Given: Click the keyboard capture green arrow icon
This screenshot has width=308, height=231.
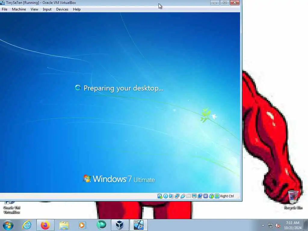Looking at the screenshot, I should point(217,196).
